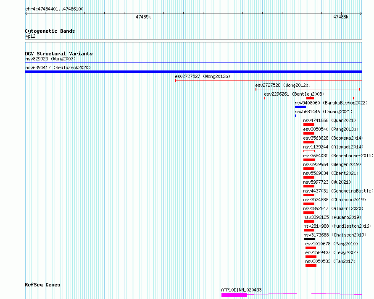Image resolution: width=374 pixels, height=299 pixels.
Task: Click the nsv3396125 (Audano2019) label
Action: click(x=332, y=217)
